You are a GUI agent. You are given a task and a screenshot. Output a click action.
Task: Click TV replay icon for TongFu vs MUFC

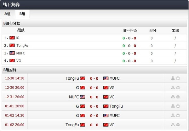[178, 78]
